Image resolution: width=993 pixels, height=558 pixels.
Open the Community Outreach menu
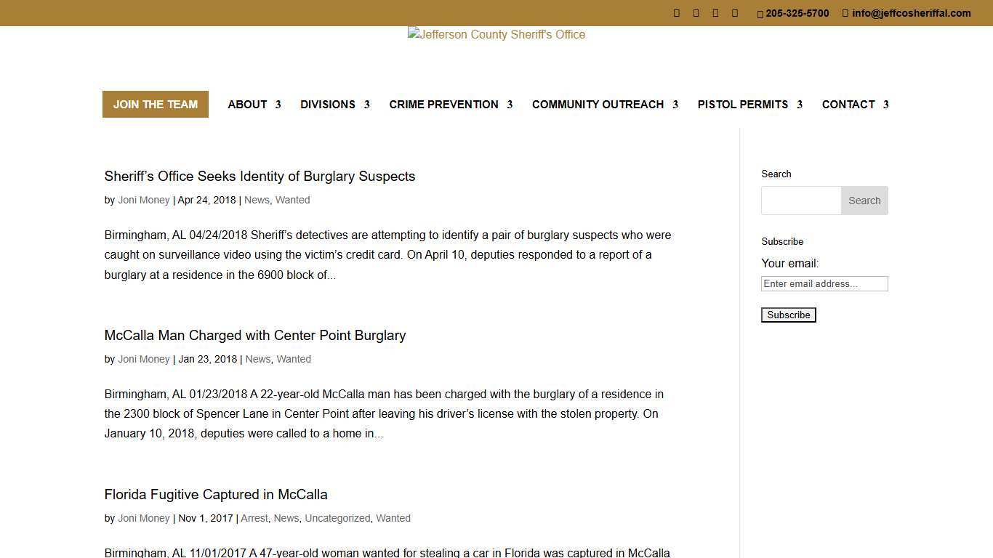[x=604, y=105]
